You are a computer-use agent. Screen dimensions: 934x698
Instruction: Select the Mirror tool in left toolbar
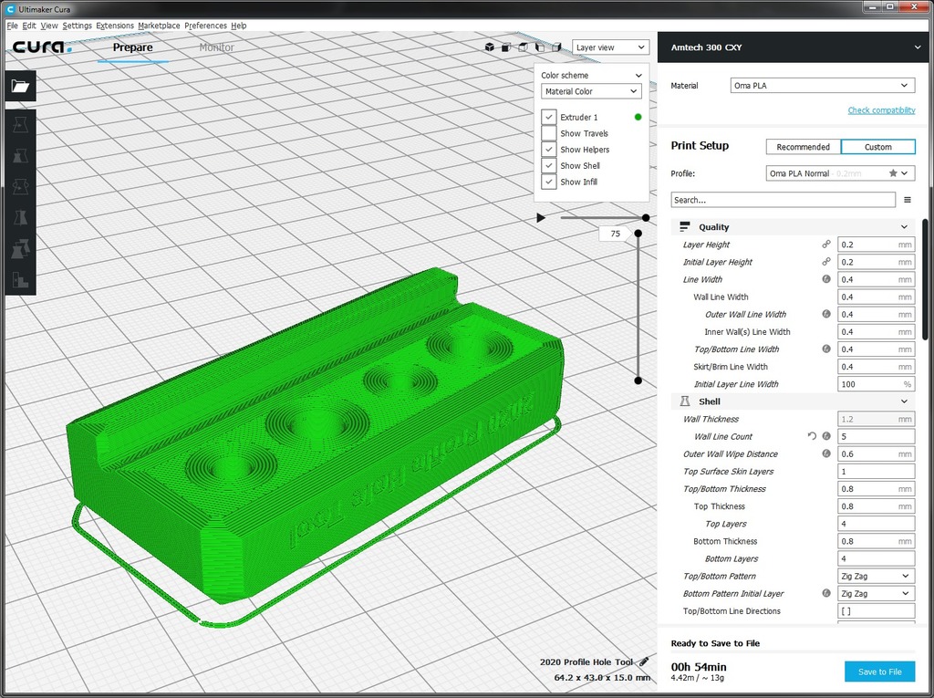click(x=20, y=218)
